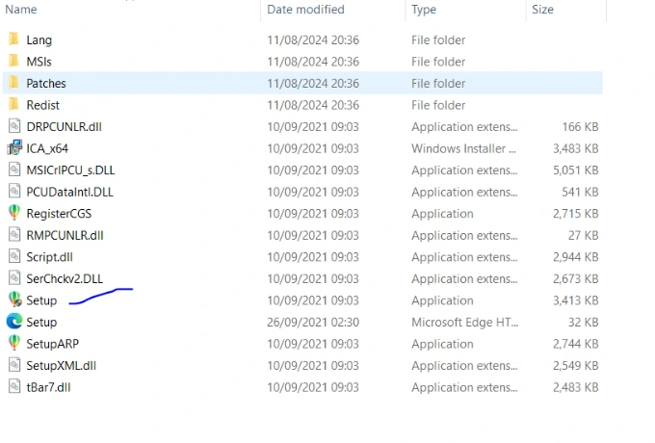Click the Setup application balloon icon
655x443 pixels.
tap(14, 300)
